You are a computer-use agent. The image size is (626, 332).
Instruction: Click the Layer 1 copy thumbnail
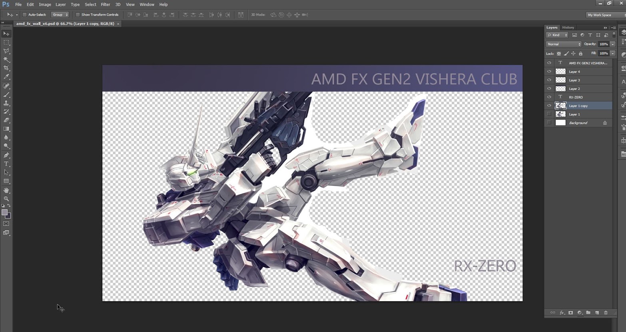coord(561,106)
